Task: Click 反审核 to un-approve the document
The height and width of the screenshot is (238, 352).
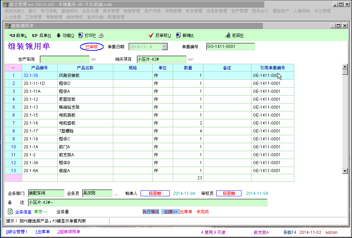Action: 160,36
